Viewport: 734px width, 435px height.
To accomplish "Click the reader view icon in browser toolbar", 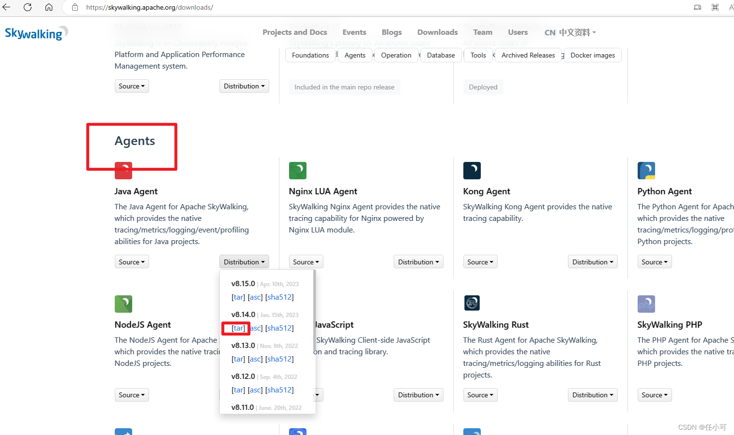I will click(x=698, y=7).
